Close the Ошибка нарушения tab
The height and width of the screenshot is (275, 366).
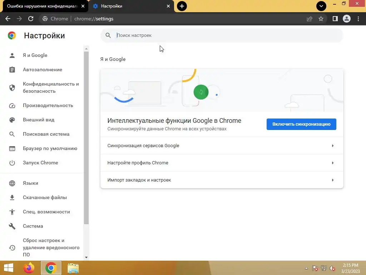(x=83, y=6)
